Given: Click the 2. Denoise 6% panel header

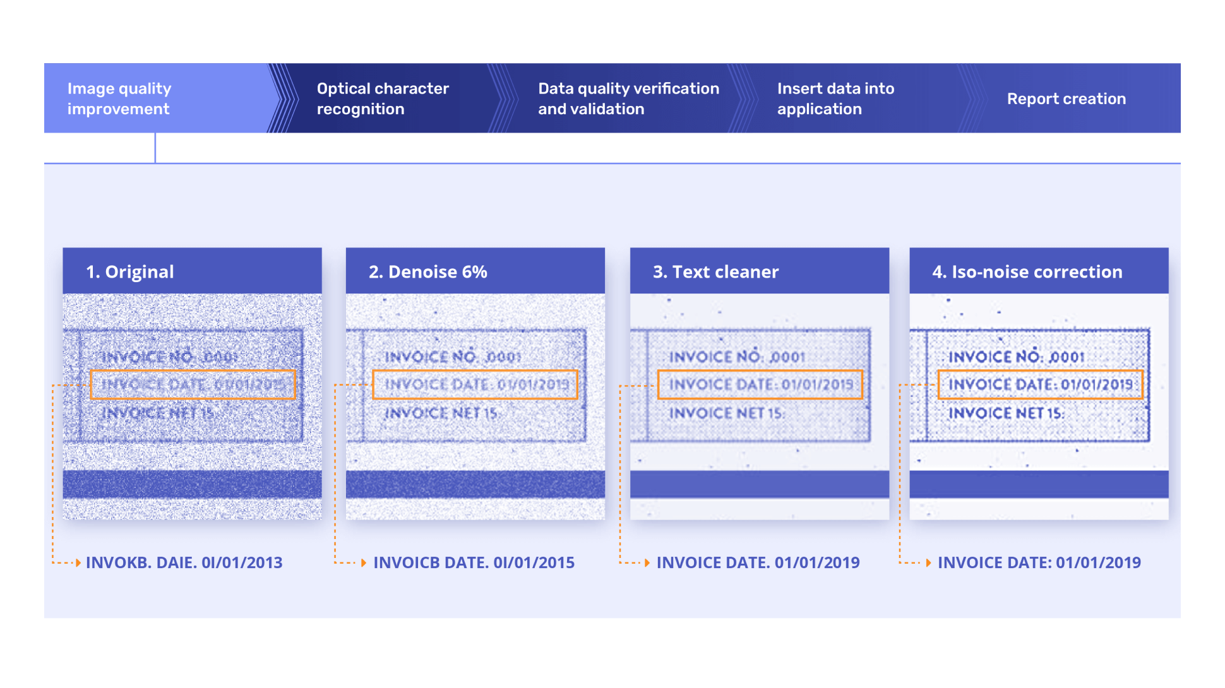Looking at the screenshot, I should (475, 271).
